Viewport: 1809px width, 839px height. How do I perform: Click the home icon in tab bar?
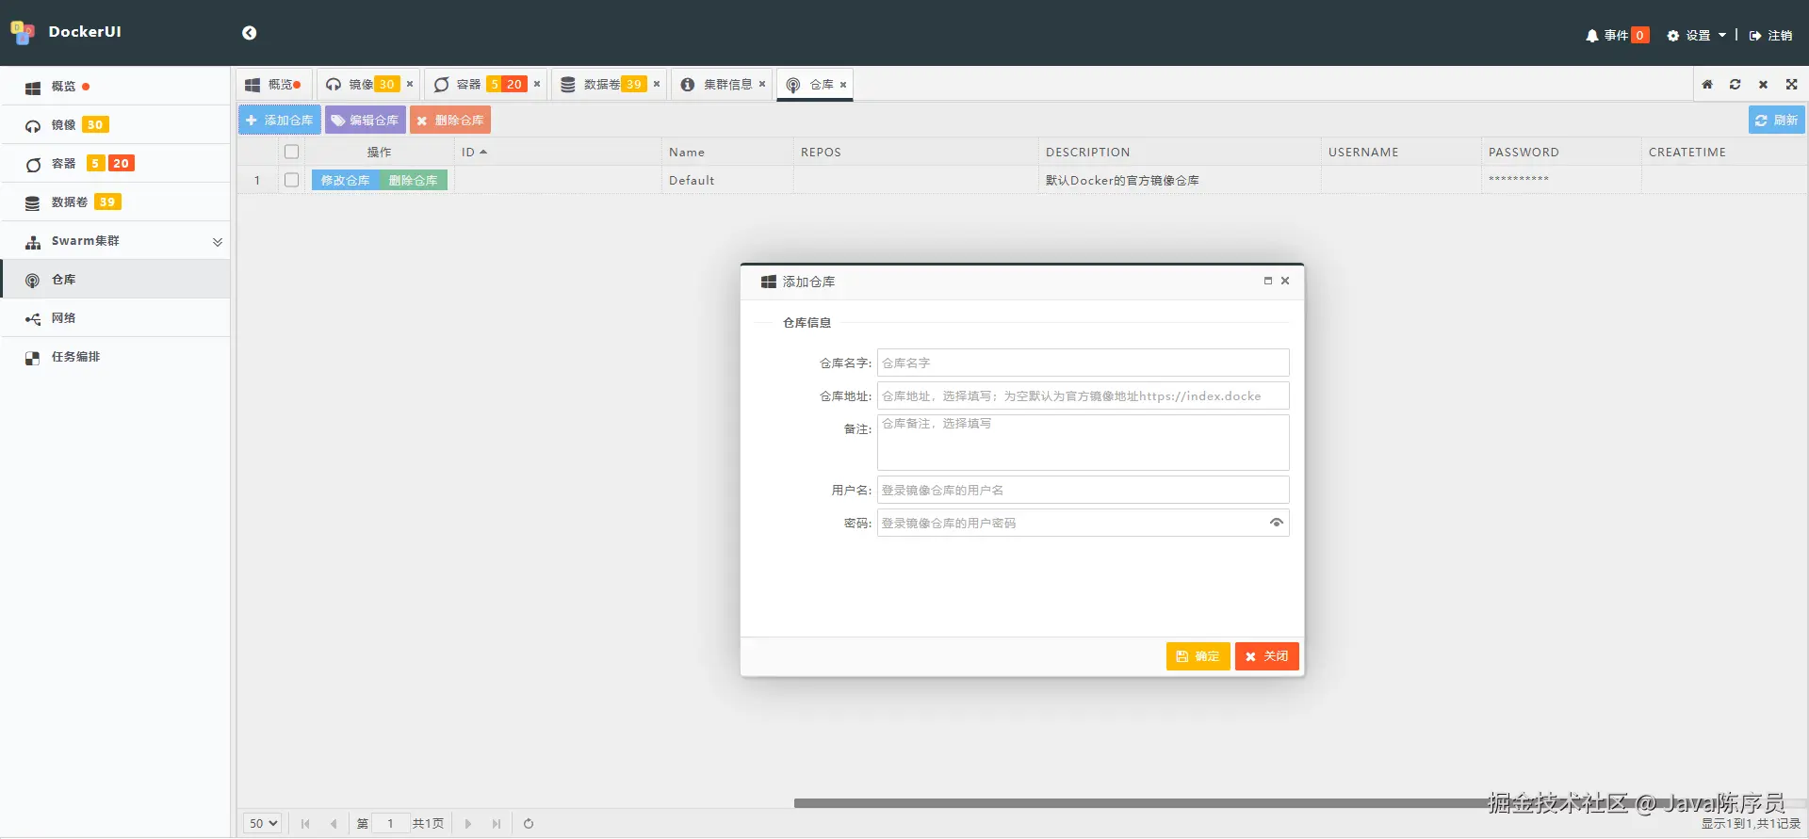pos(1707,85)
